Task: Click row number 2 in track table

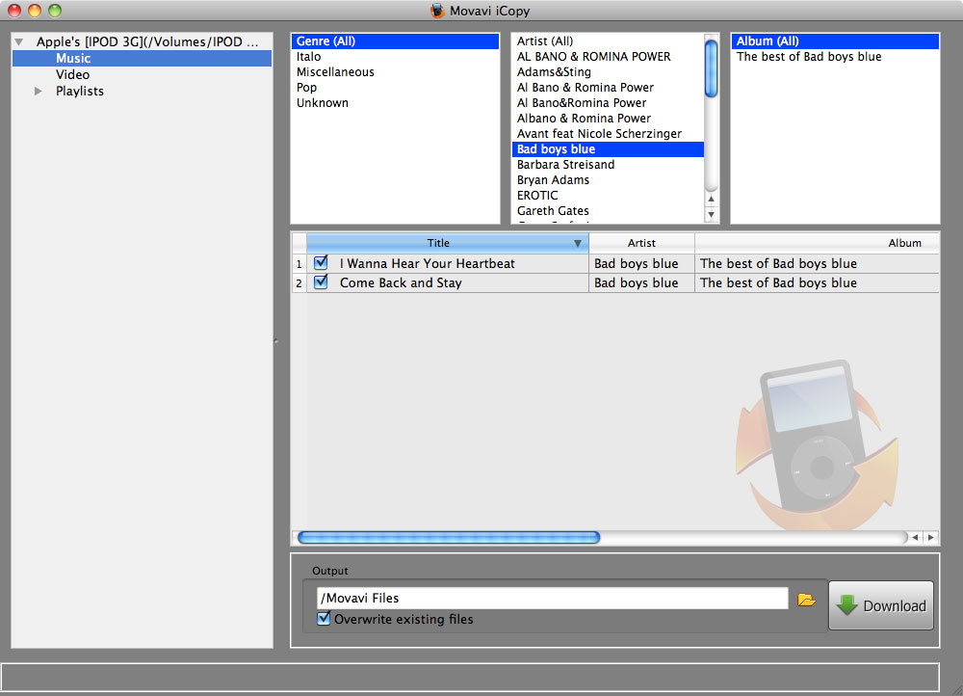Action: coord(299,283)
